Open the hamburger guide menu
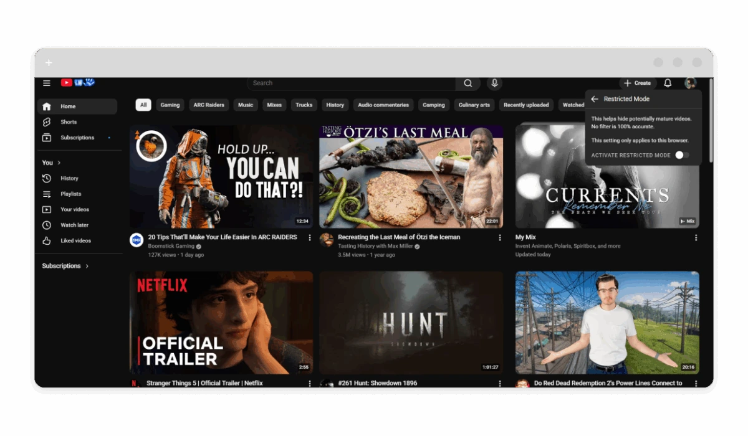 pyautogui.click(x=47, y=83)
